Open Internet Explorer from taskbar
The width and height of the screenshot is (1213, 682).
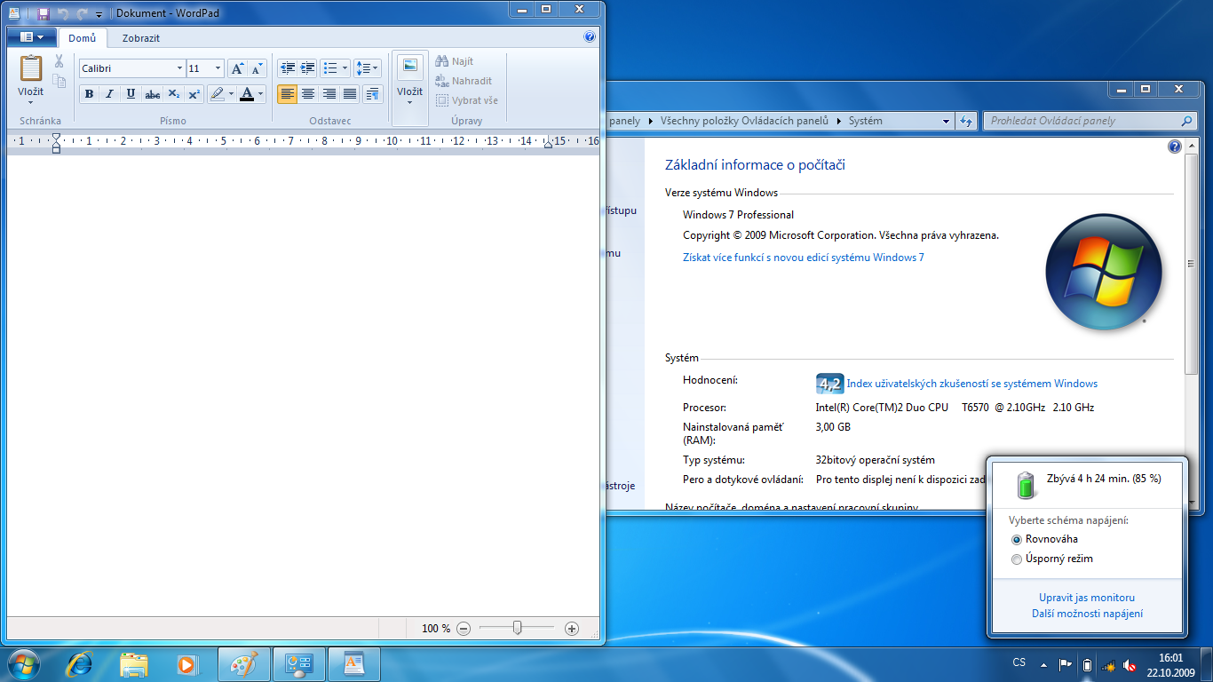point(80,664)
